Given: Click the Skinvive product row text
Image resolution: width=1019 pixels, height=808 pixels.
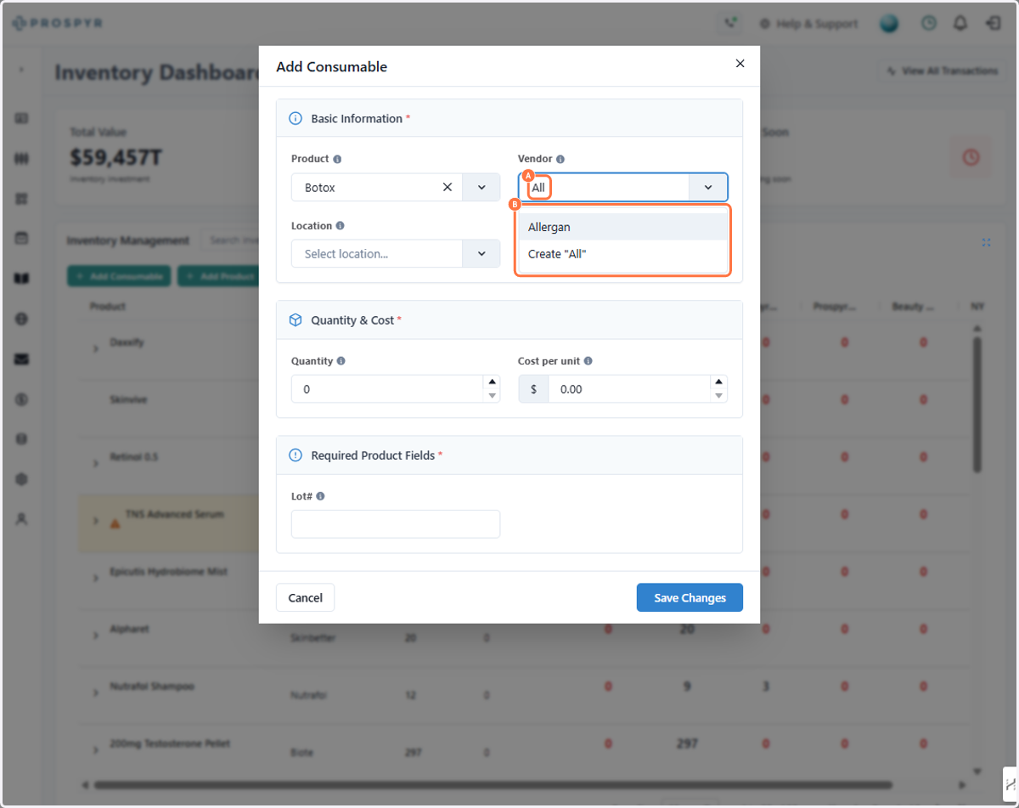Looking at the screenshot, I should [x=128, y=399].
